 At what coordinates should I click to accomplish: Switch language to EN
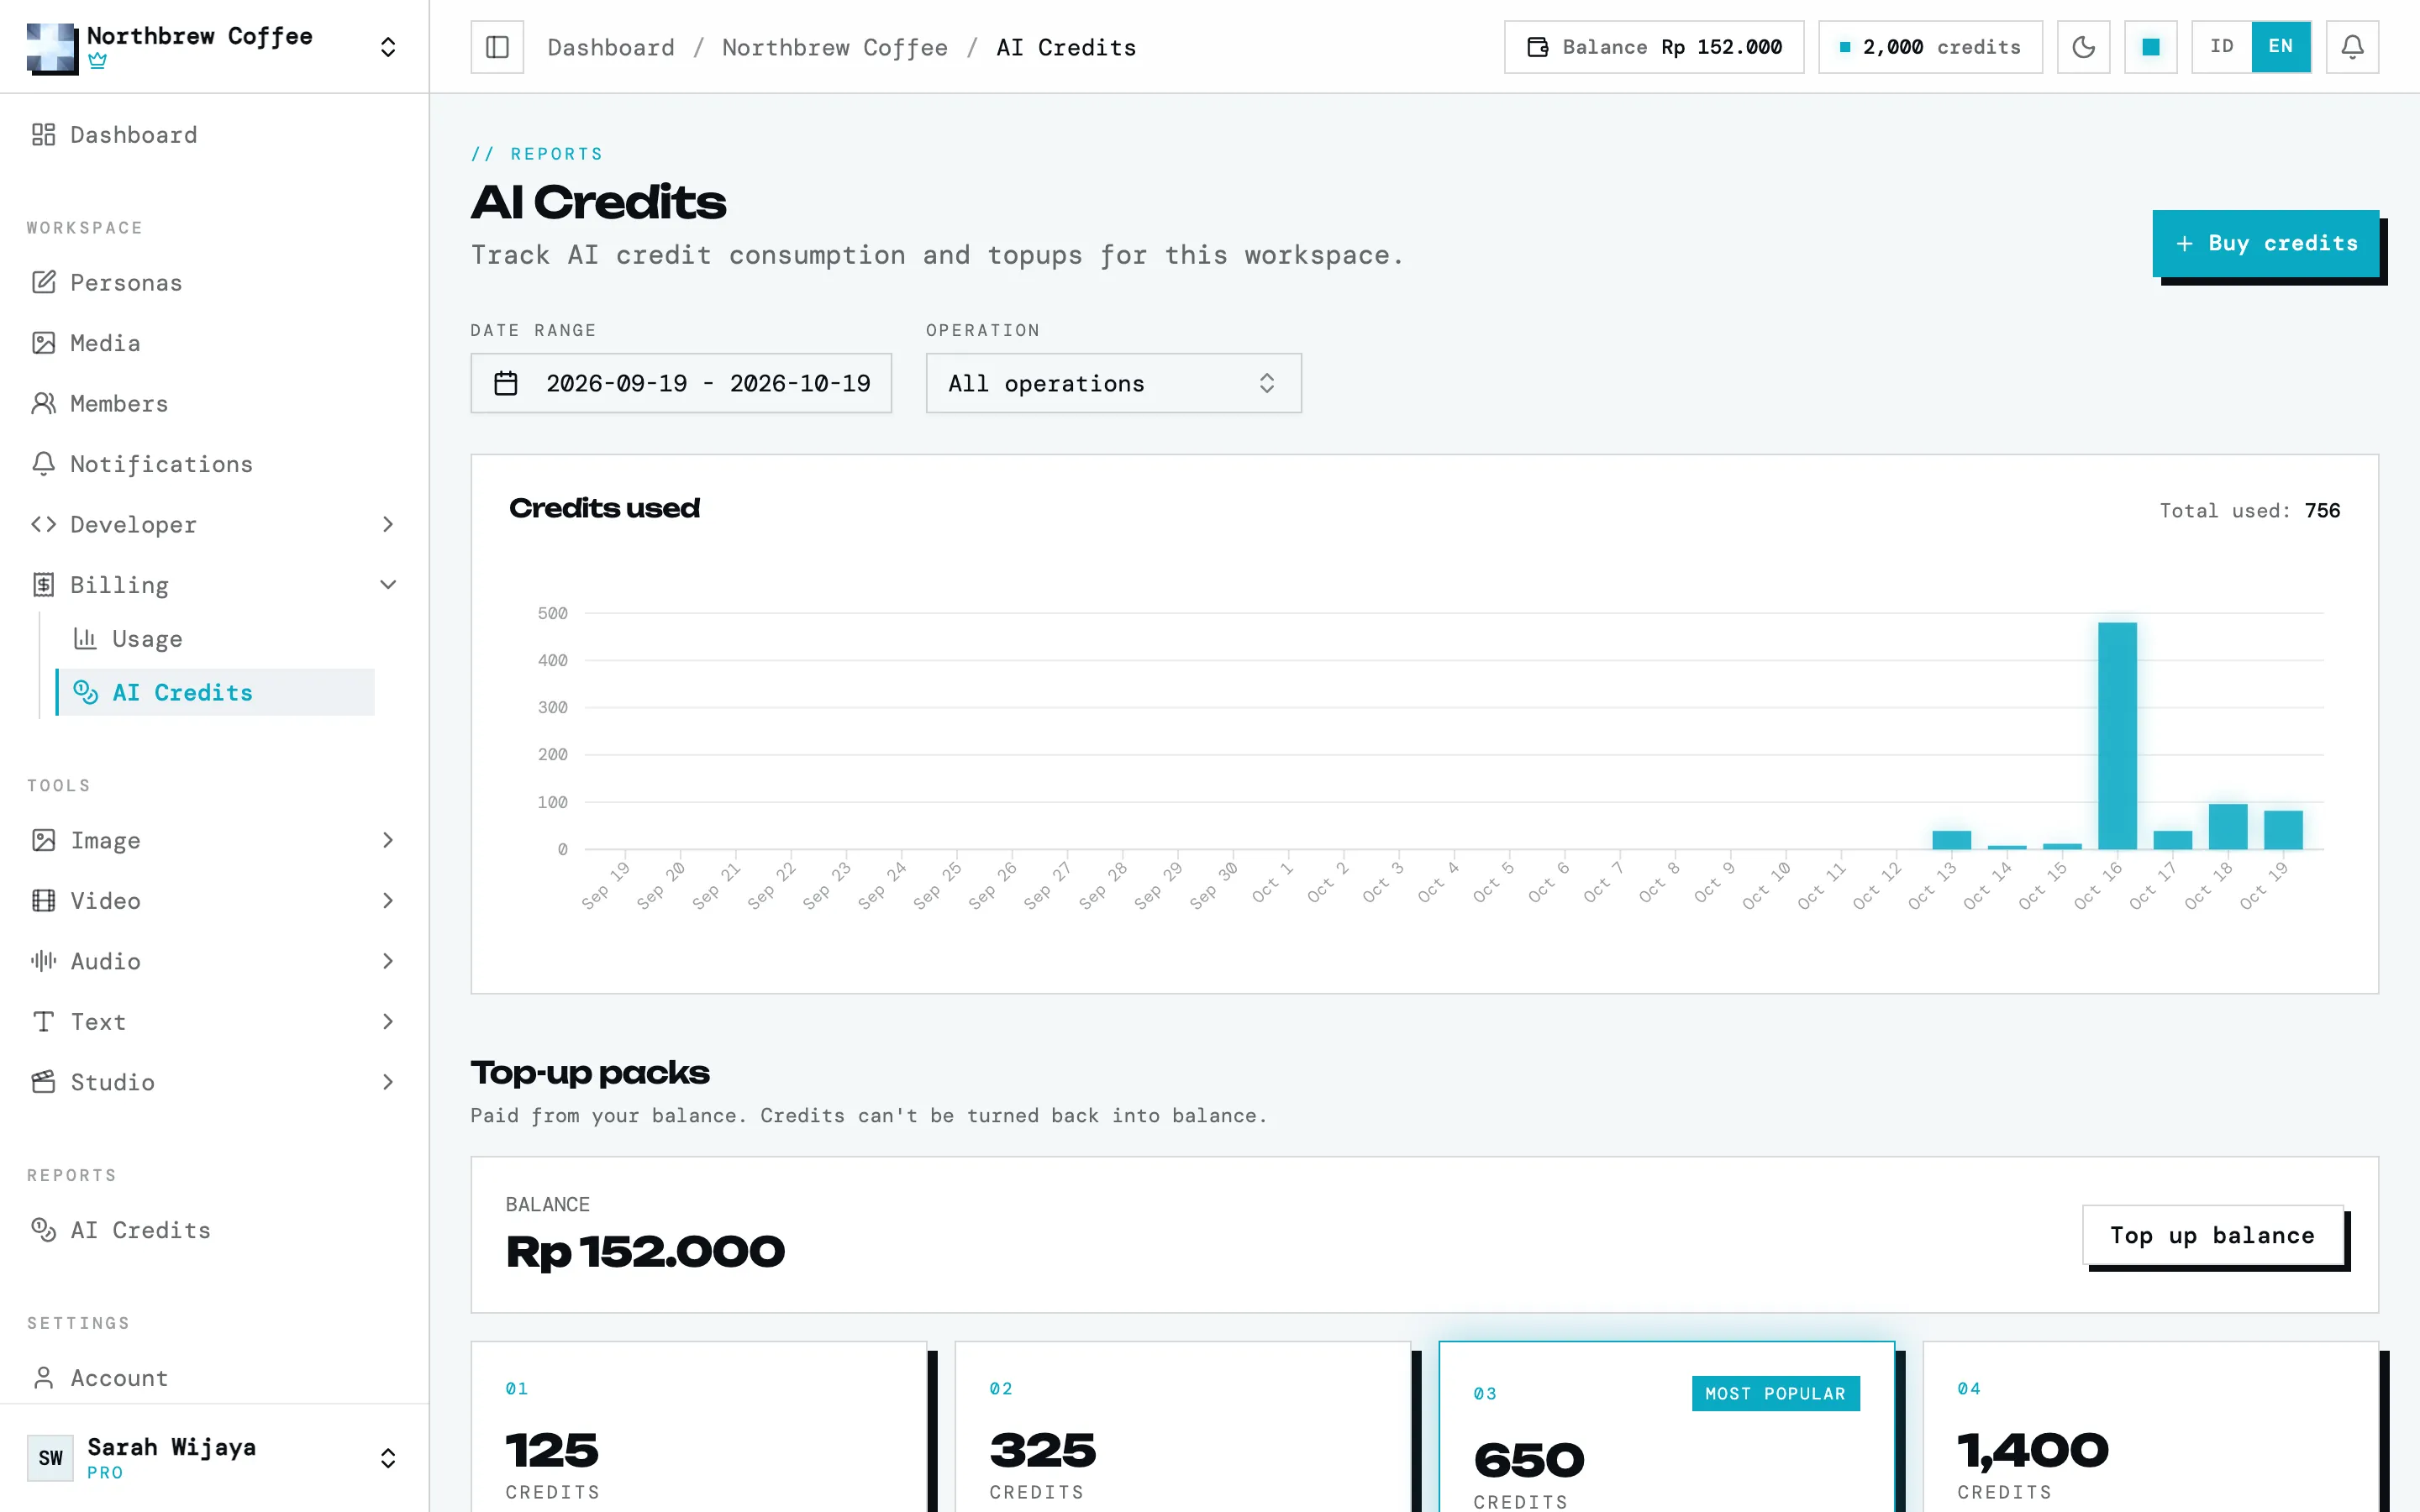[x=2280, y=47]
